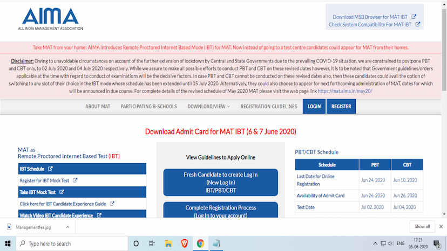Open Register for IBT Mock Test link
The image size is (447, 251).
44,180
